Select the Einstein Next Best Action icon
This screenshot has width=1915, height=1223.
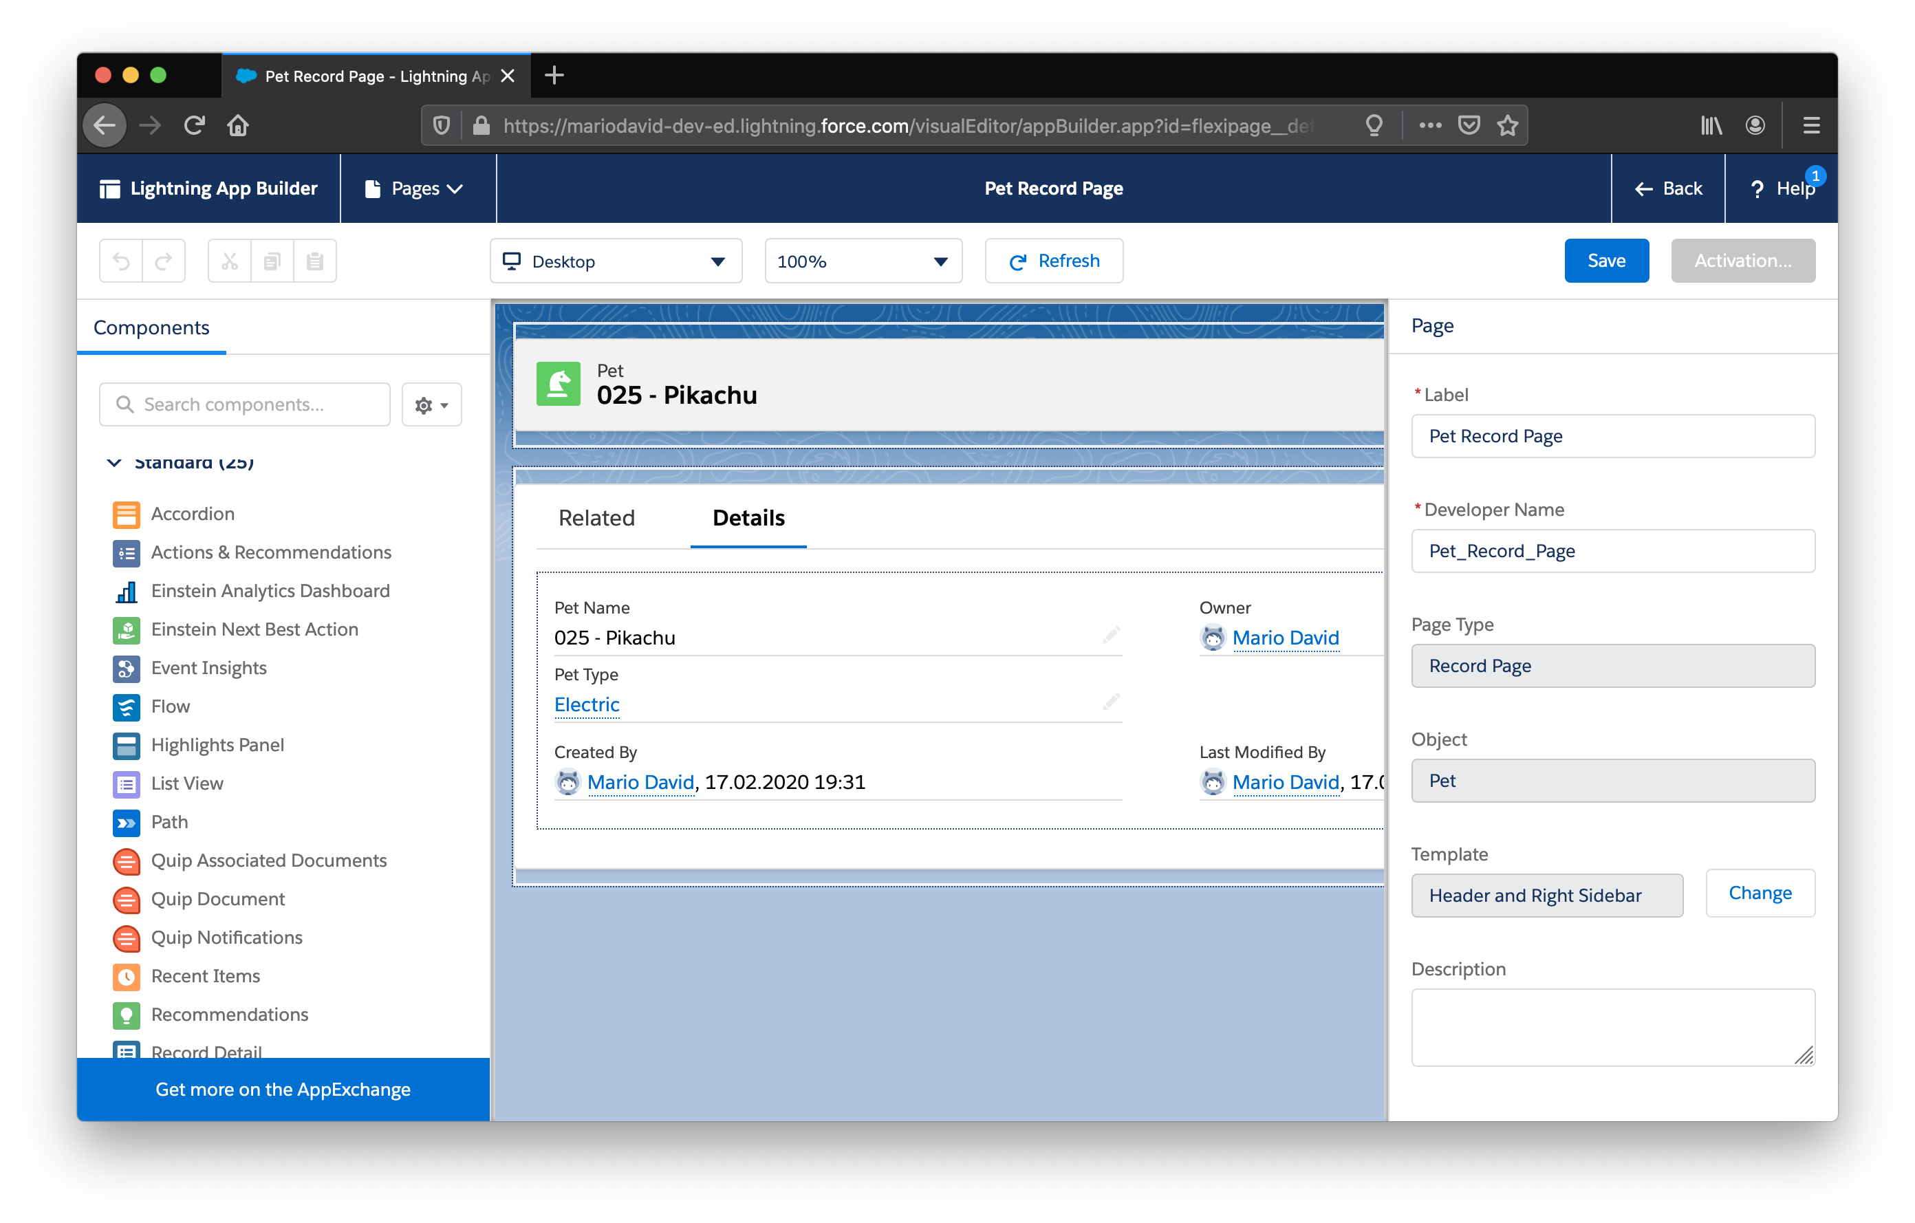pos(127,630)
